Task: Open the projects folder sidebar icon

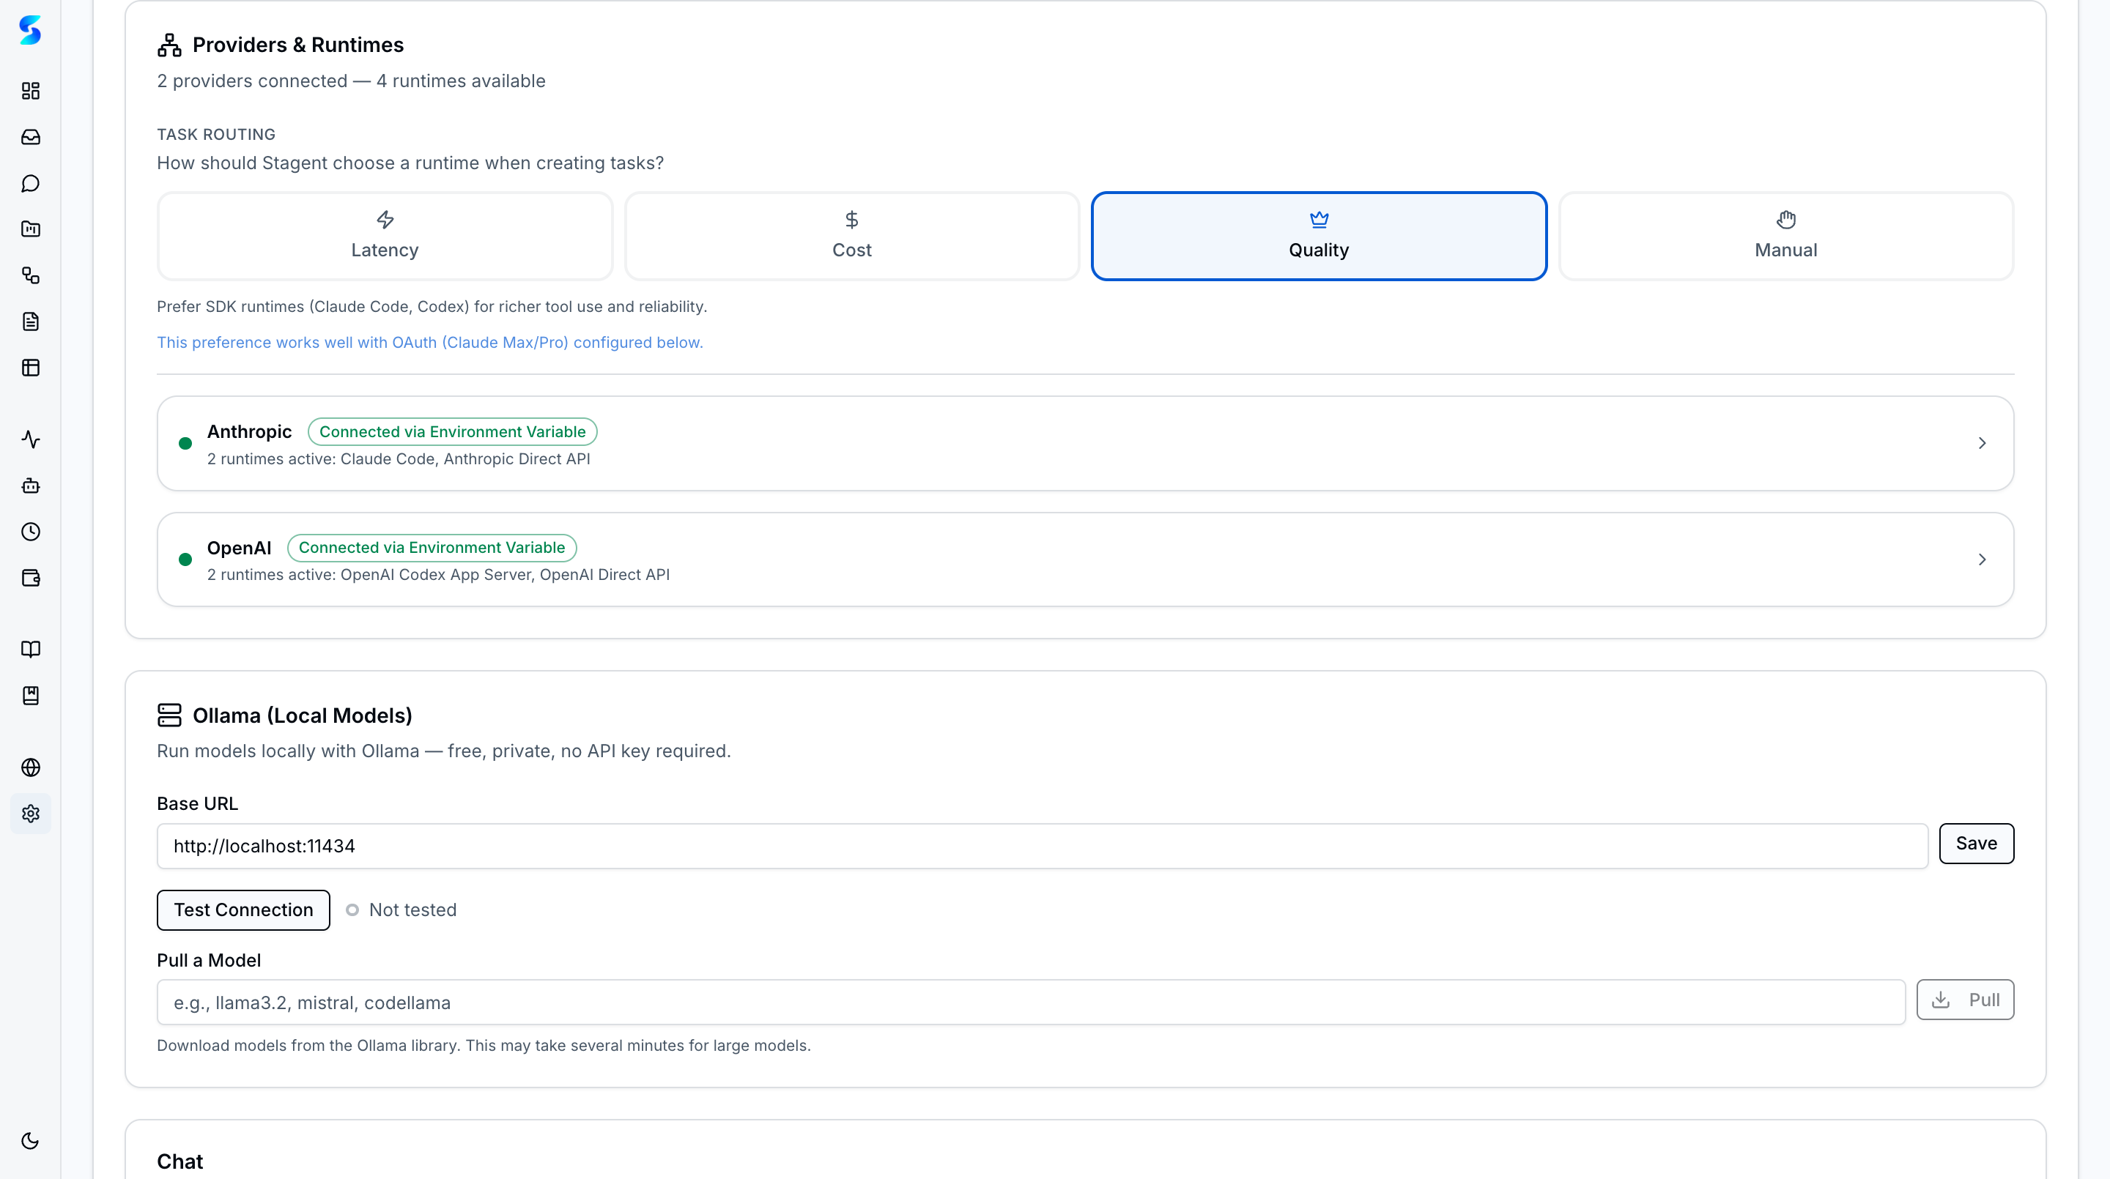Action: pos(30,229)
